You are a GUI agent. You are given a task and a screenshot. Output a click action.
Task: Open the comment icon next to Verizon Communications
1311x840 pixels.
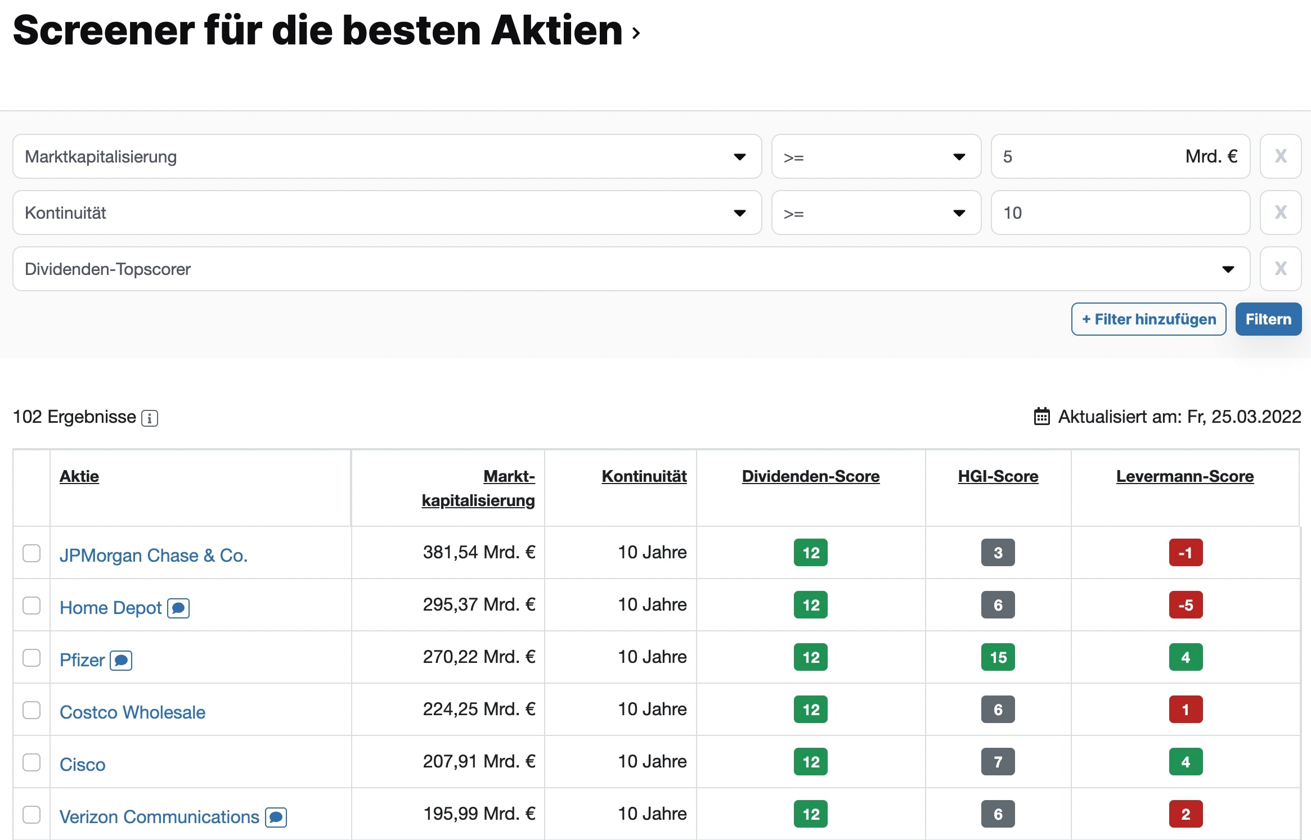(x=276, y=818)
